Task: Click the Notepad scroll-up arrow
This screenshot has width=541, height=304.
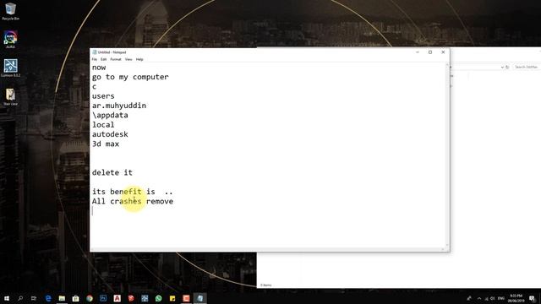Action: pyautogui.click(x=447, y=65)
